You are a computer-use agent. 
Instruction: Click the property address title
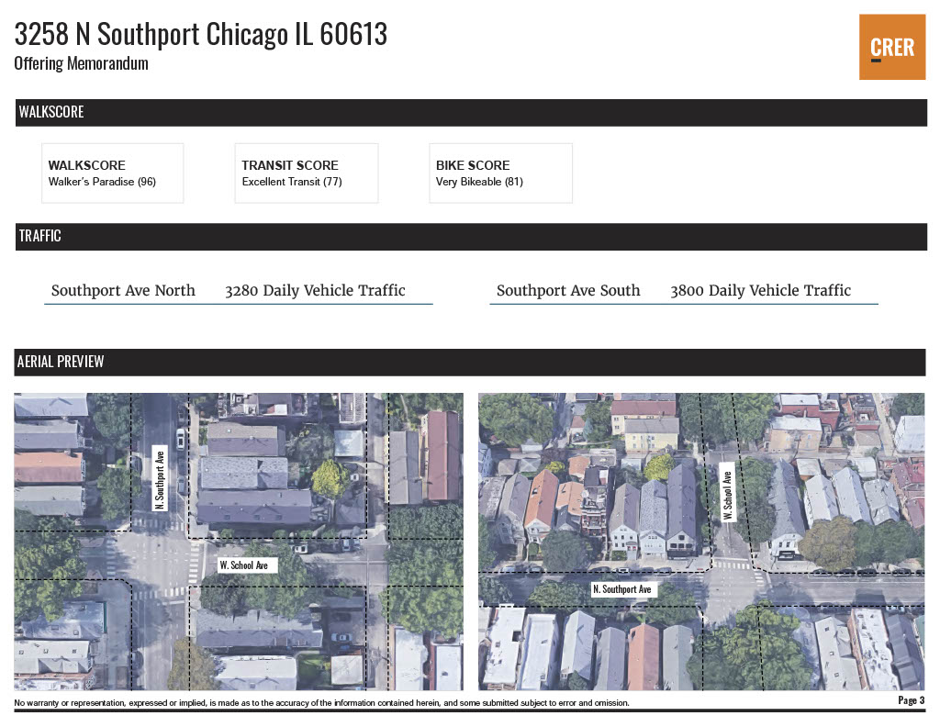pyautogui.click(x=201, y=34)
